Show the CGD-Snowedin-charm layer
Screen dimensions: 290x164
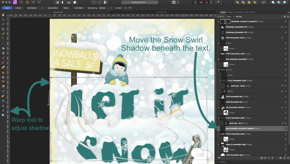coord(286,38)
